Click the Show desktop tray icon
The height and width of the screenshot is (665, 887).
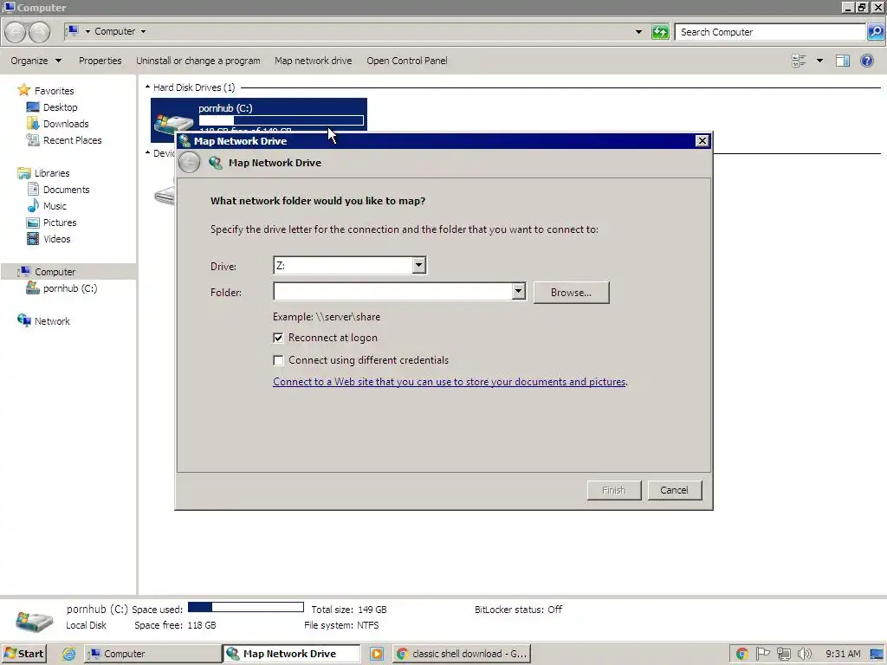pyautogui.click(x=877, y=655)
